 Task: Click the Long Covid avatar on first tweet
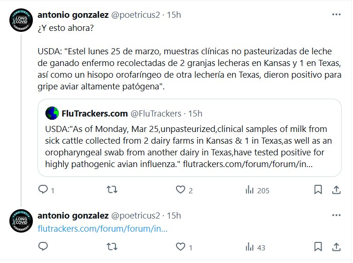pyautogui.click(x=21, y=20)
